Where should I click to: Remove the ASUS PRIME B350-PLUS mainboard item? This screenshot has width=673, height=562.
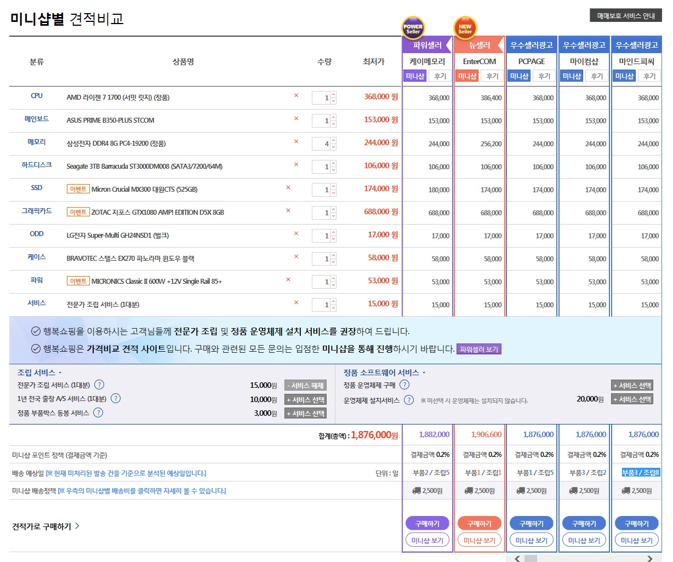pos(296,118)
